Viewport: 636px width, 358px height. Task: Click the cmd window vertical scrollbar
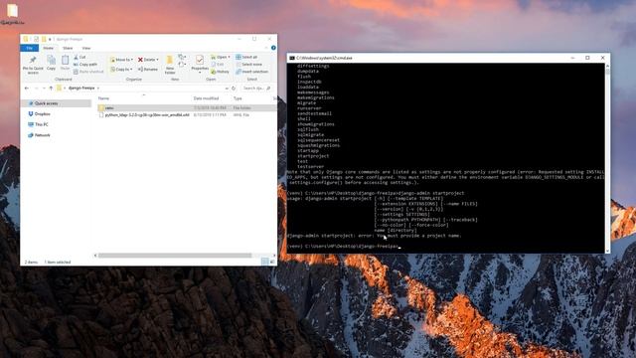pos(607,158)
